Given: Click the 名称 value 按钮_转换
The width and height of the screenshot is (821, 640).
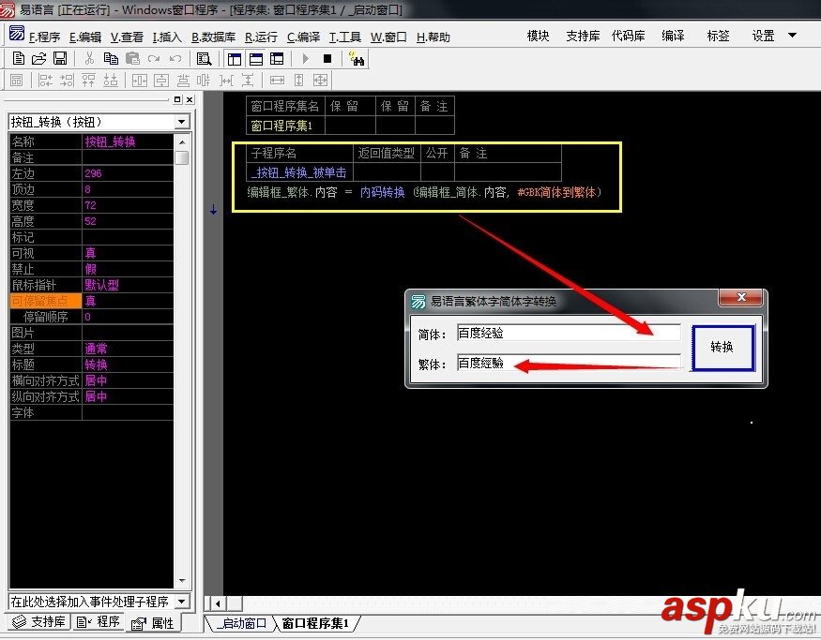Looking at the screenshot, I should [x=110, y=141].
